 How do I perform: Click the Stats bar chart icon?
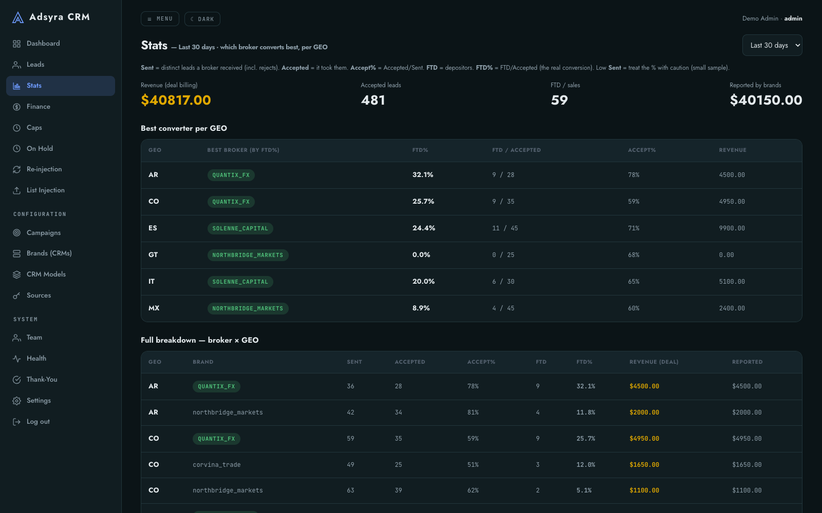(16, 86)
